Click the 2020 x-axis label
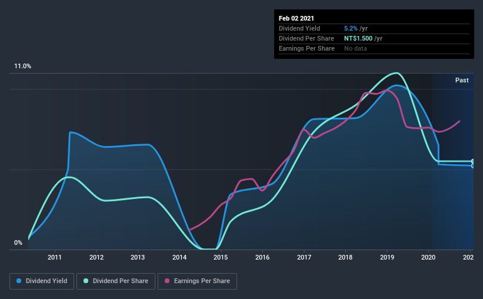 point(428,257)
